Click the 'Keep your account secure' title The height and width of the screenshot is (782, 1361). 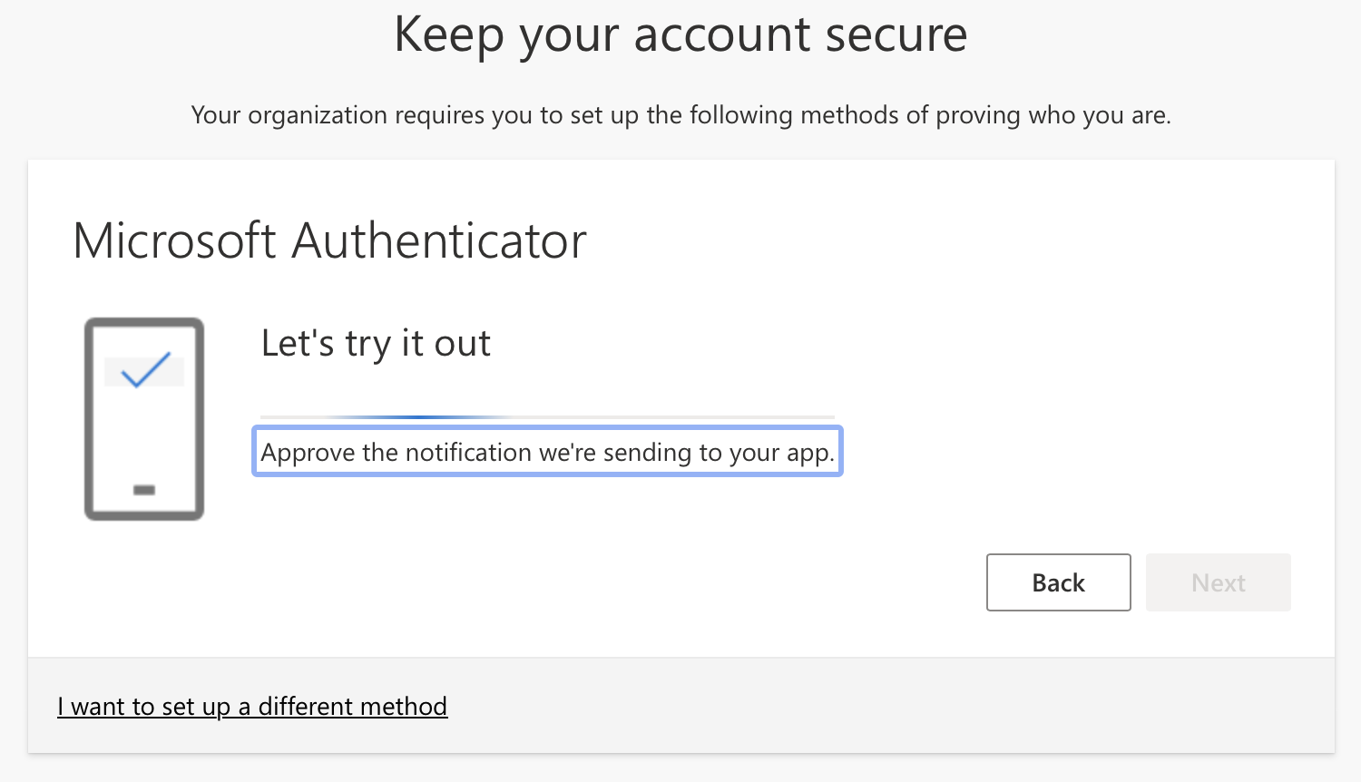[x=680, y=36]
